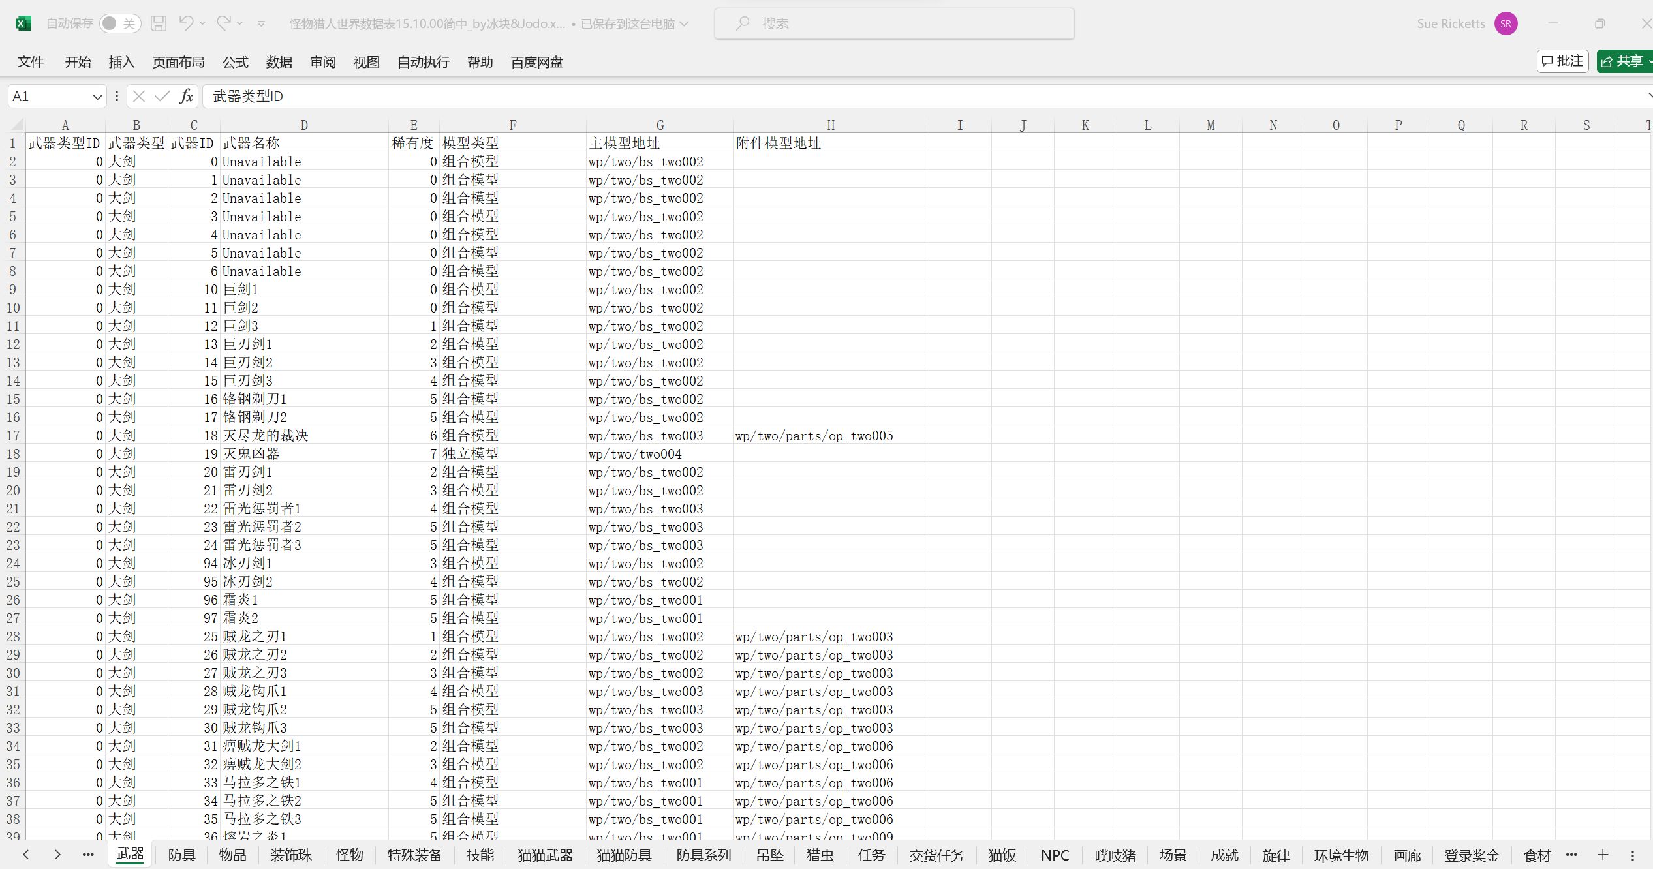Viewport: 1653px width, 869px height.
Task: Click the Undo arrow icon
Action: coord(186,23)
